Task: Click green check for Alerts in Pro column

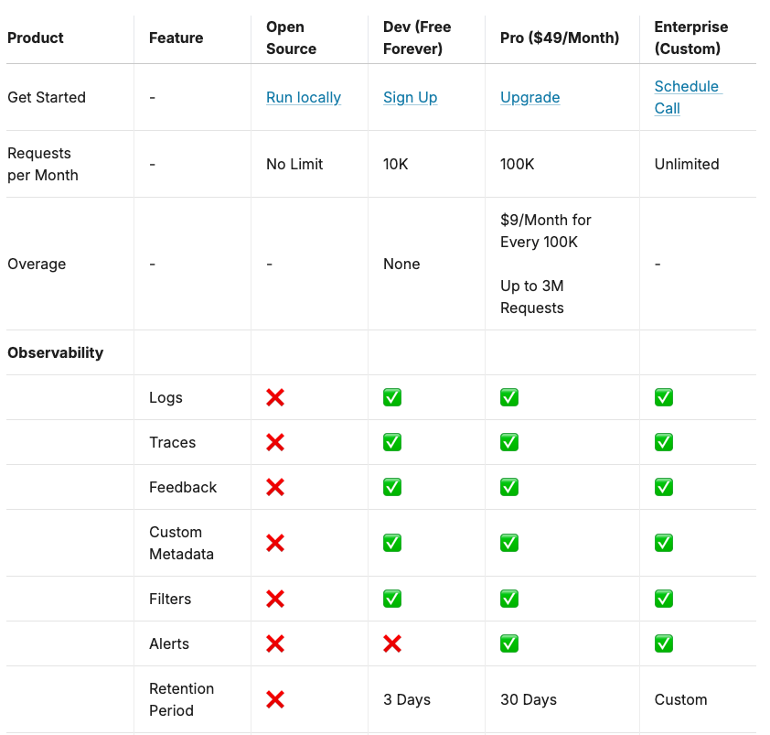Action: coord(509,643)
